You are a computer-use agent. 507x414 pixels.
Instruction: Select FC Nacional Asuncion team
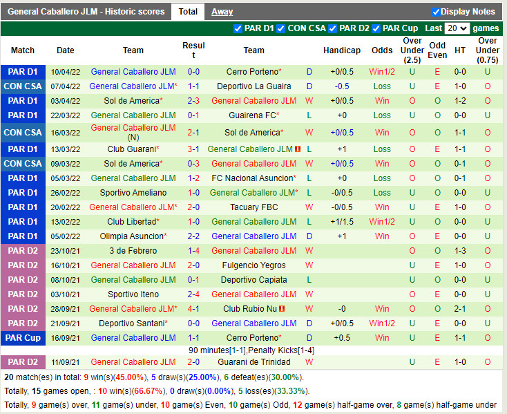(254, 178)
